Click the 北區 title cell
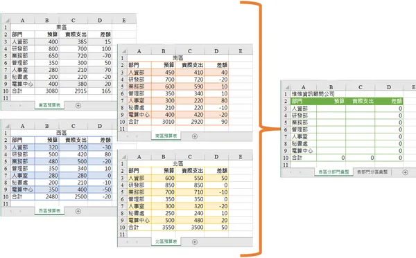 tap(177, 163)
